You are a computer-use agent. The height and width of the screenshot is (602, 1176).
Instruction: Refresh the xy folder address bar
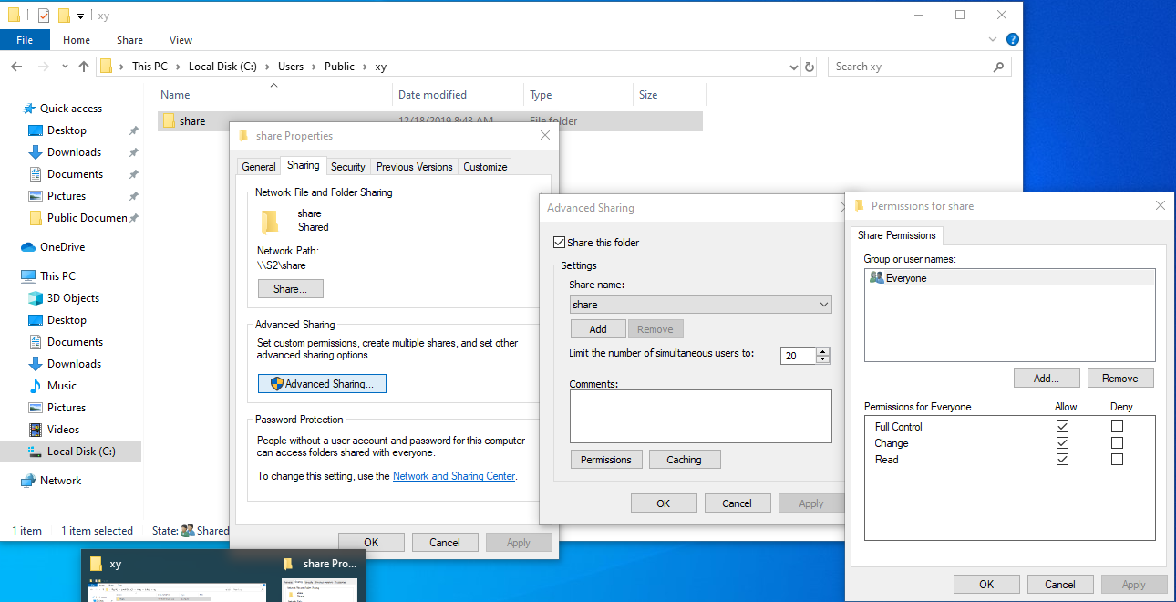[810, 67]
